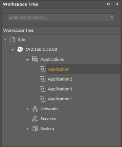Click the Application2 icon
The width and height of the screenshot is (122, 147).
pyautogui.click(x=43, y=79)
